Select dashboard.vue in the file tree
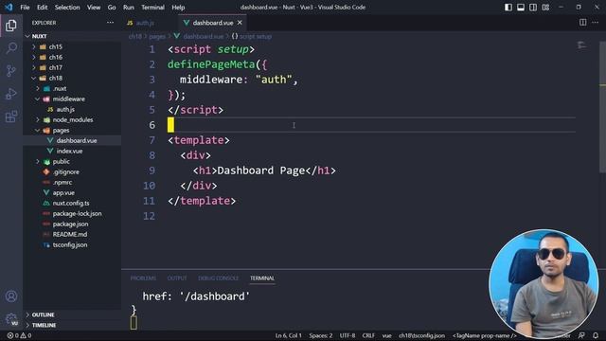Screen dimensions: 606x341 (72, 141)
